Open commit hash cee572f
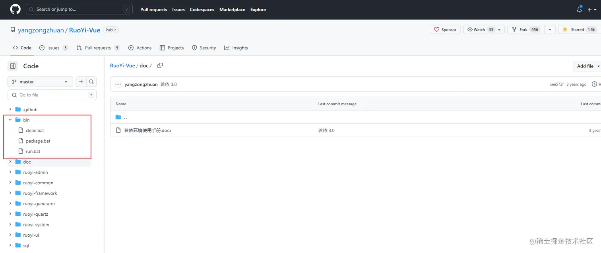This screenshot has height=253, width=601. 556,85
